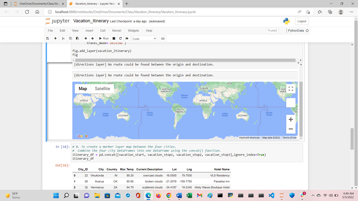
Task: Open Keyboard shortcuts on the map
Action: 249,138
